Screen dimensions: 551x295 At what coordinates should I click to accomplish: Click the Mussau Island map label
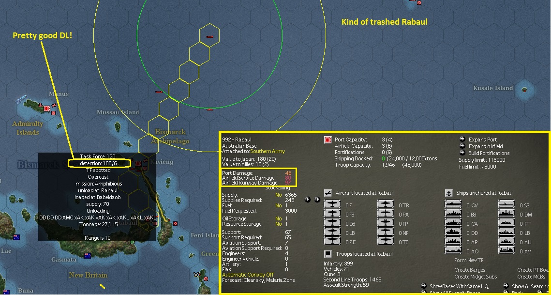tap(118, 112)
